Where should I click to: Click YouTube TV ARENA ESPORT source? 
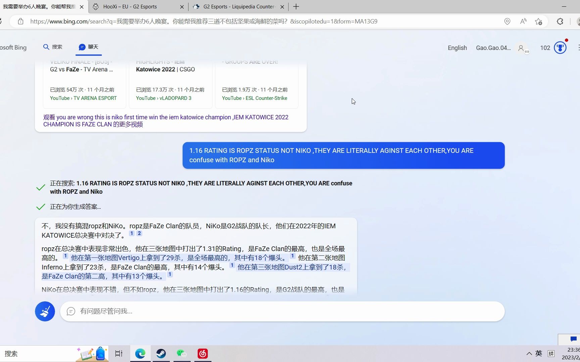click(x=83, y=98)
